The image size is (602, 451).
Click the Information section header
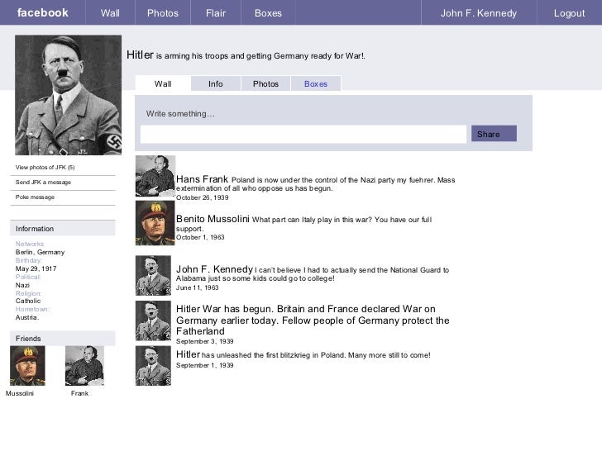63,228
